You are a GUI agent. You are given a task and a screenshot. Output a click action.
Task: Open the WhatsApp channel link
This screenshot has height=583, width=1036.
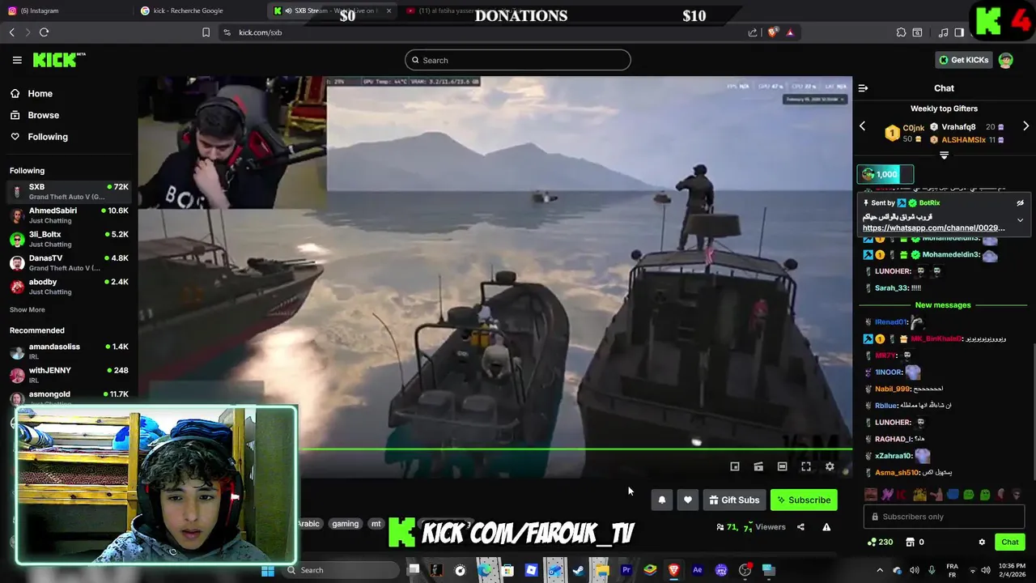933,228
